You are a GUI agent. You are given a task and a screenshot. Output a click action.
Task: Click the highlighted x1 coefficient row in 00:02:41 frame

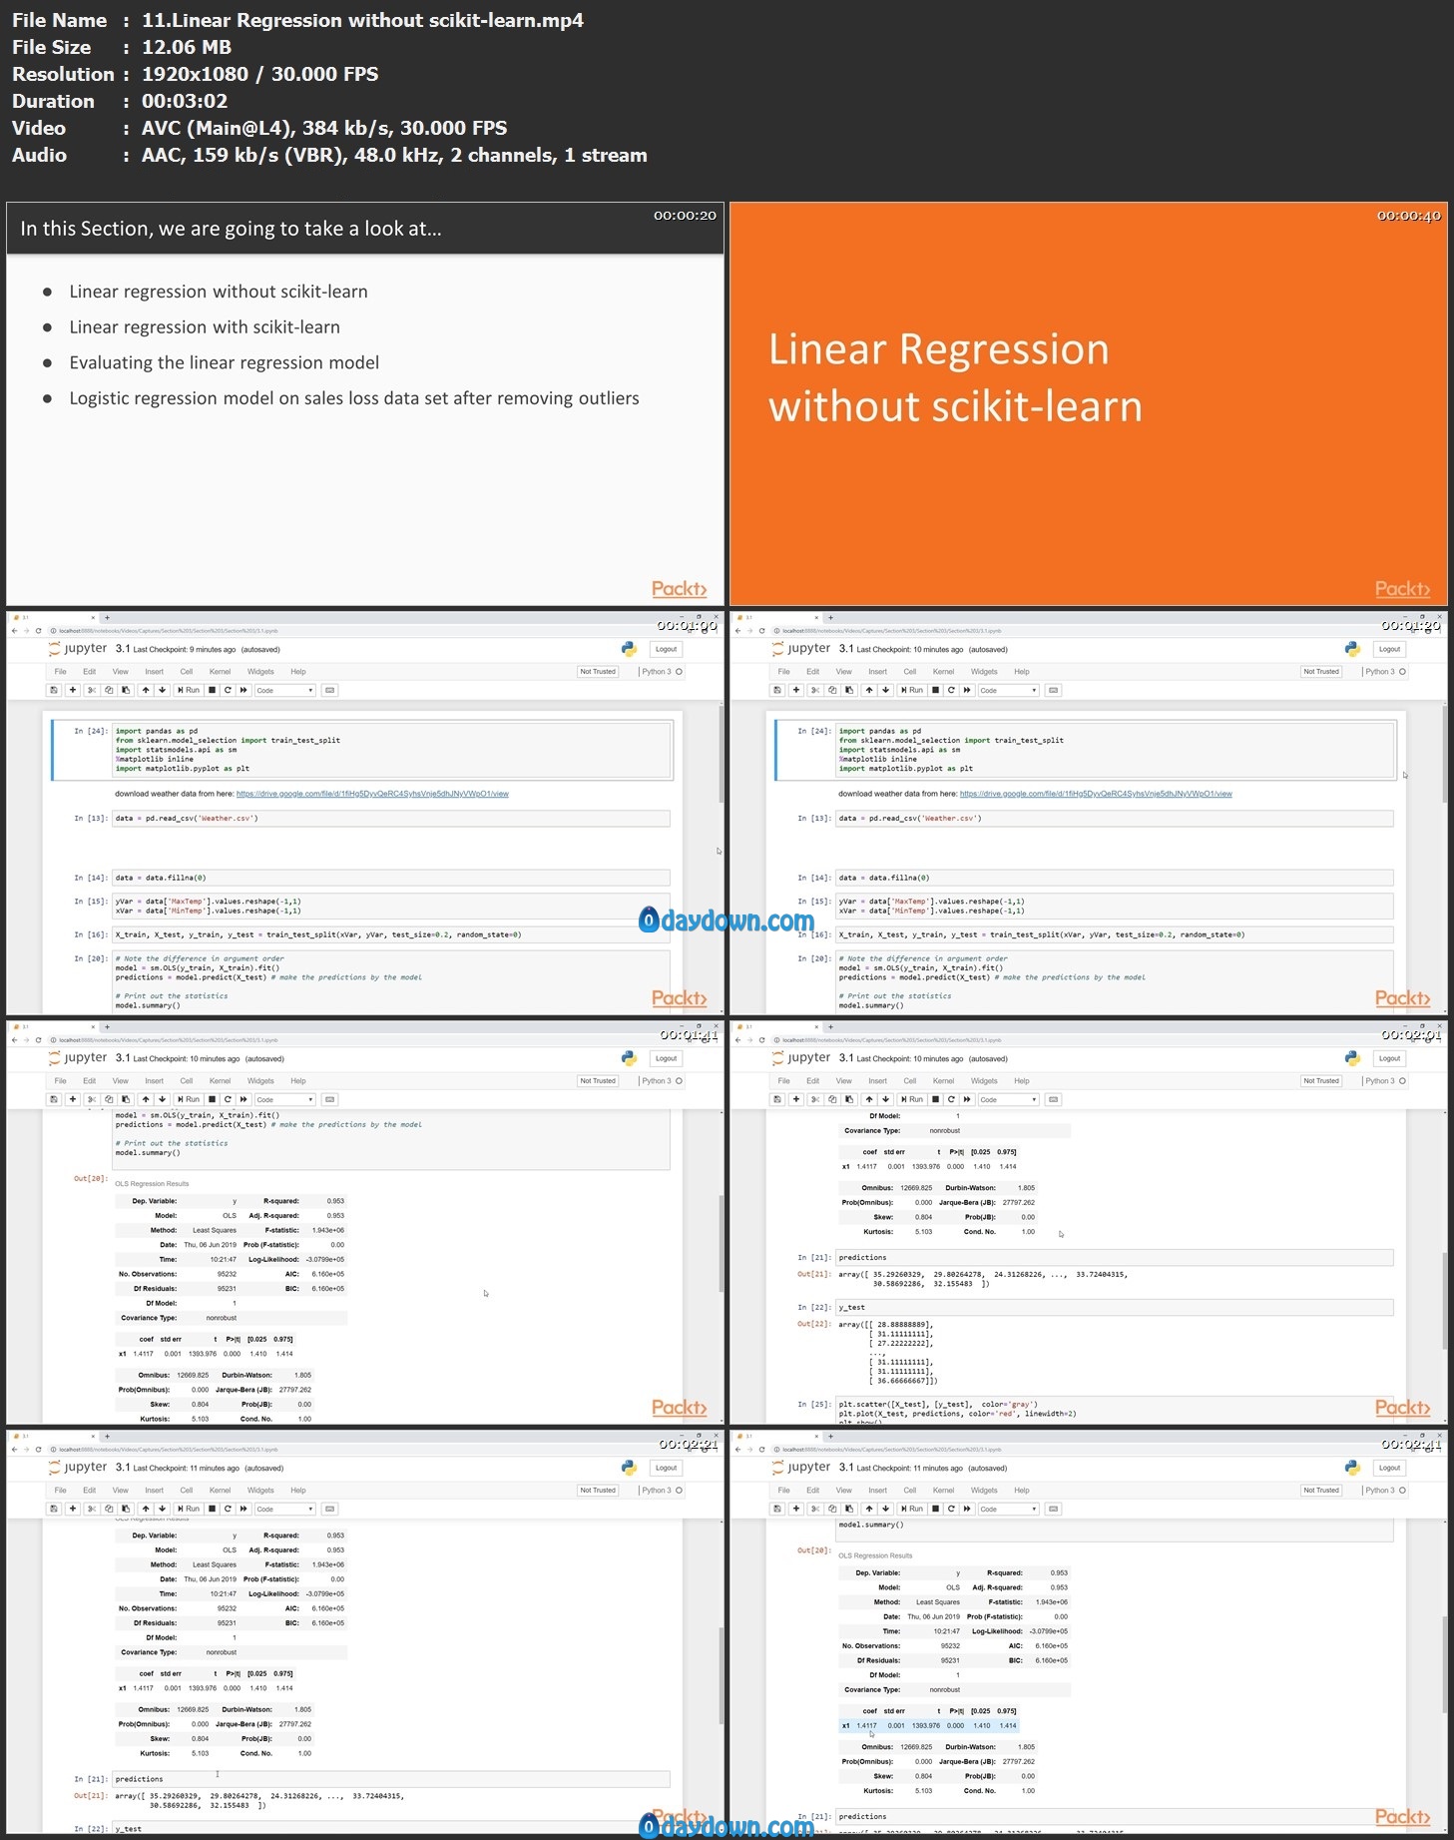(929, 1725)
